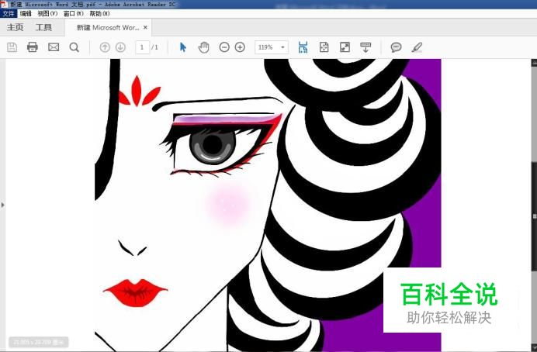This screenshot has height=352, width=537.
Task: Switch to full screen view icon
Action: 345,47
